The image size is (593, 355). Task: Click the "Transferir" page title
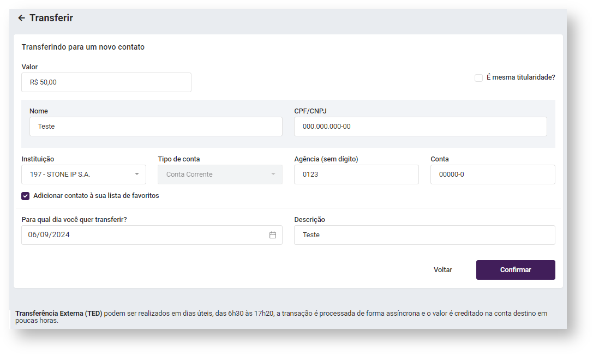(x=51, y=18)
